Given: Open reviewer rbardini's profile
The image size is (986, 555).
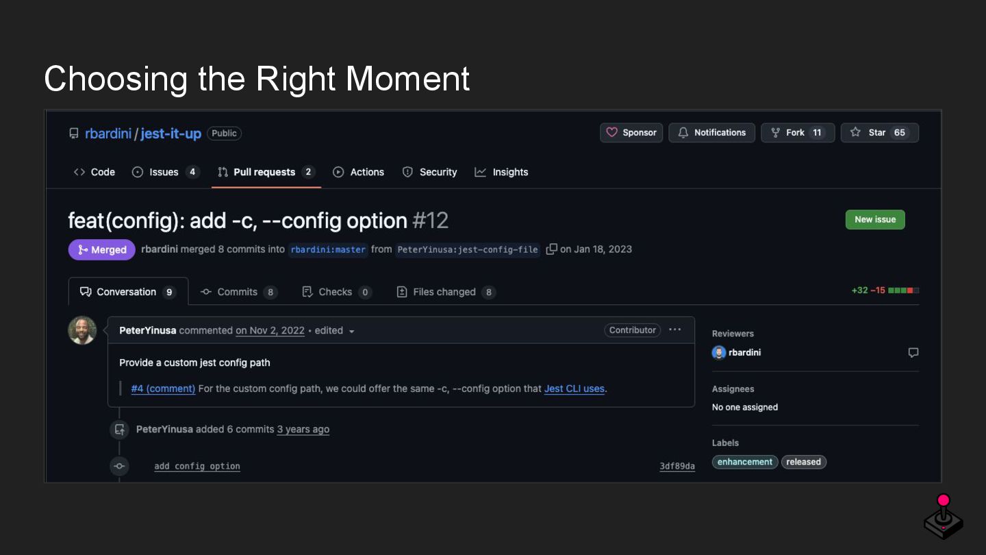Looking at the screenshot, I should click(745, 352).
